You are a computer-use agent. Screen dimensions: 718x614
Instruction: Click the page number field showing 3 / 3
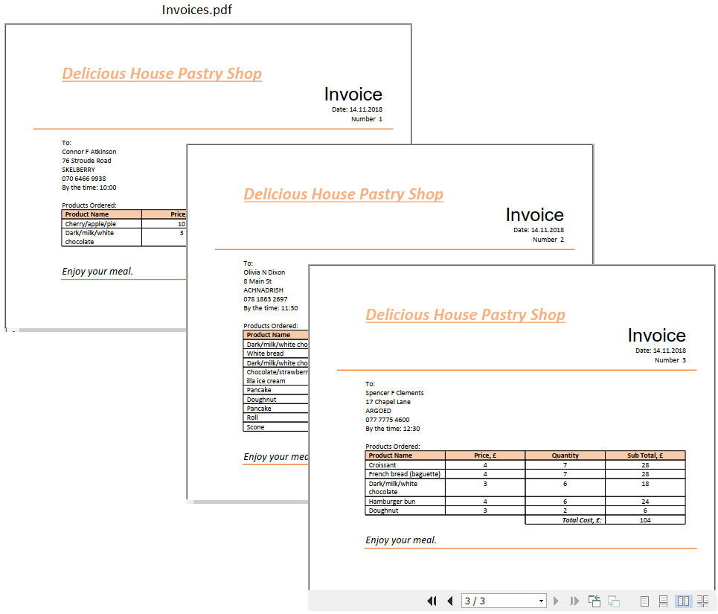[x=497, y=601]
